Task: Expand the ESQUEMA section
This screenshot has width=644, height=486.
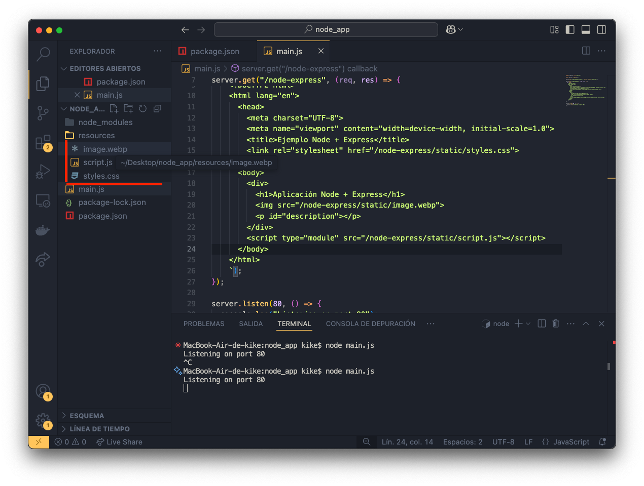Action: (115, 416)
